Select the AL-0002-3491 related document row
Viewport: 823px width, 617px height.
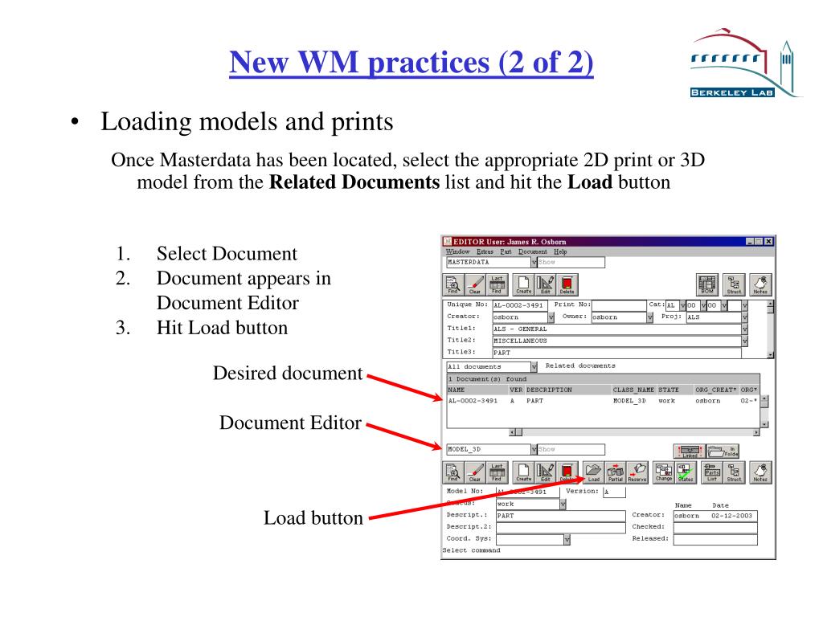[602, 401]
